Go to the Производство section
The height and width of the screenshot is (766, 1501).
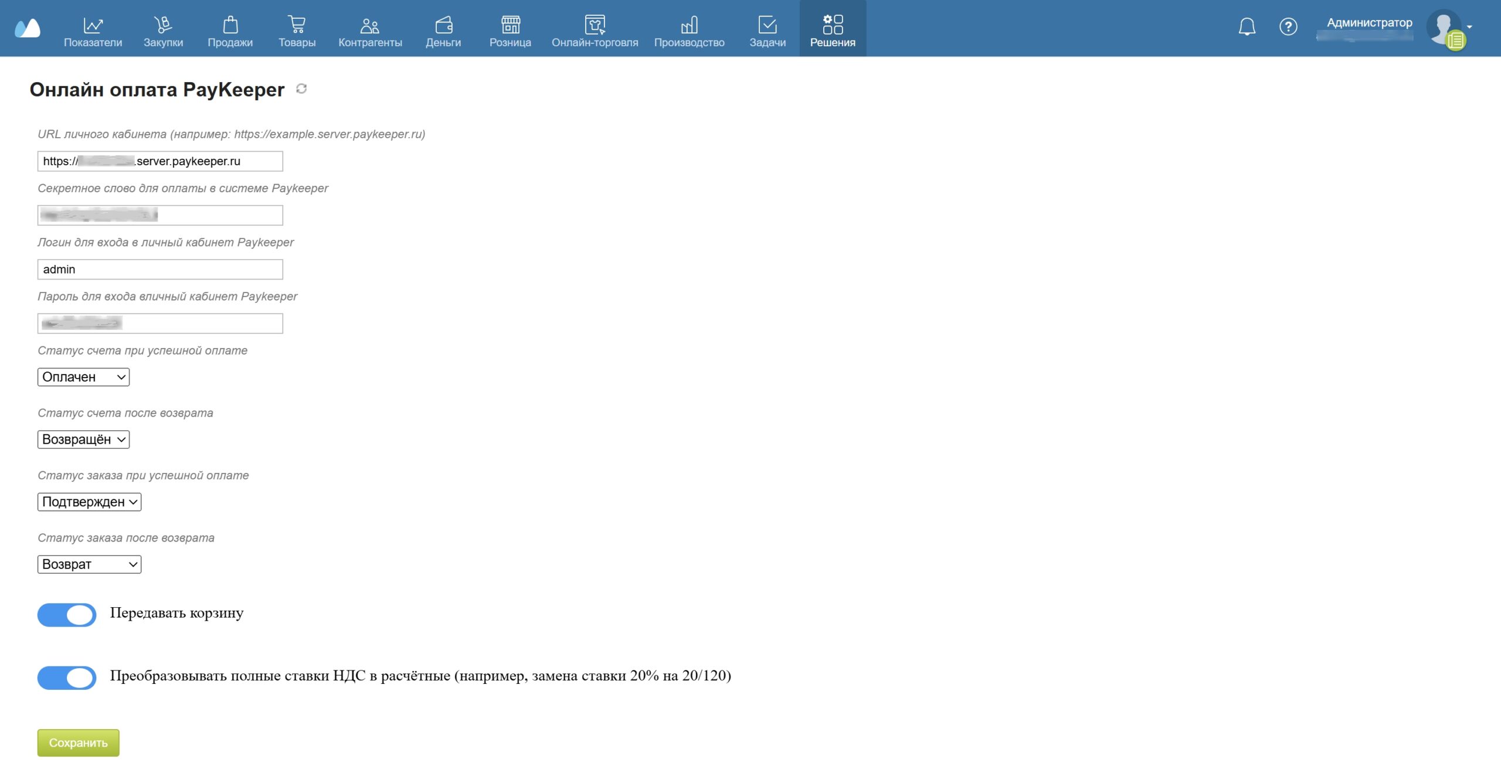[x=689, y=32]
